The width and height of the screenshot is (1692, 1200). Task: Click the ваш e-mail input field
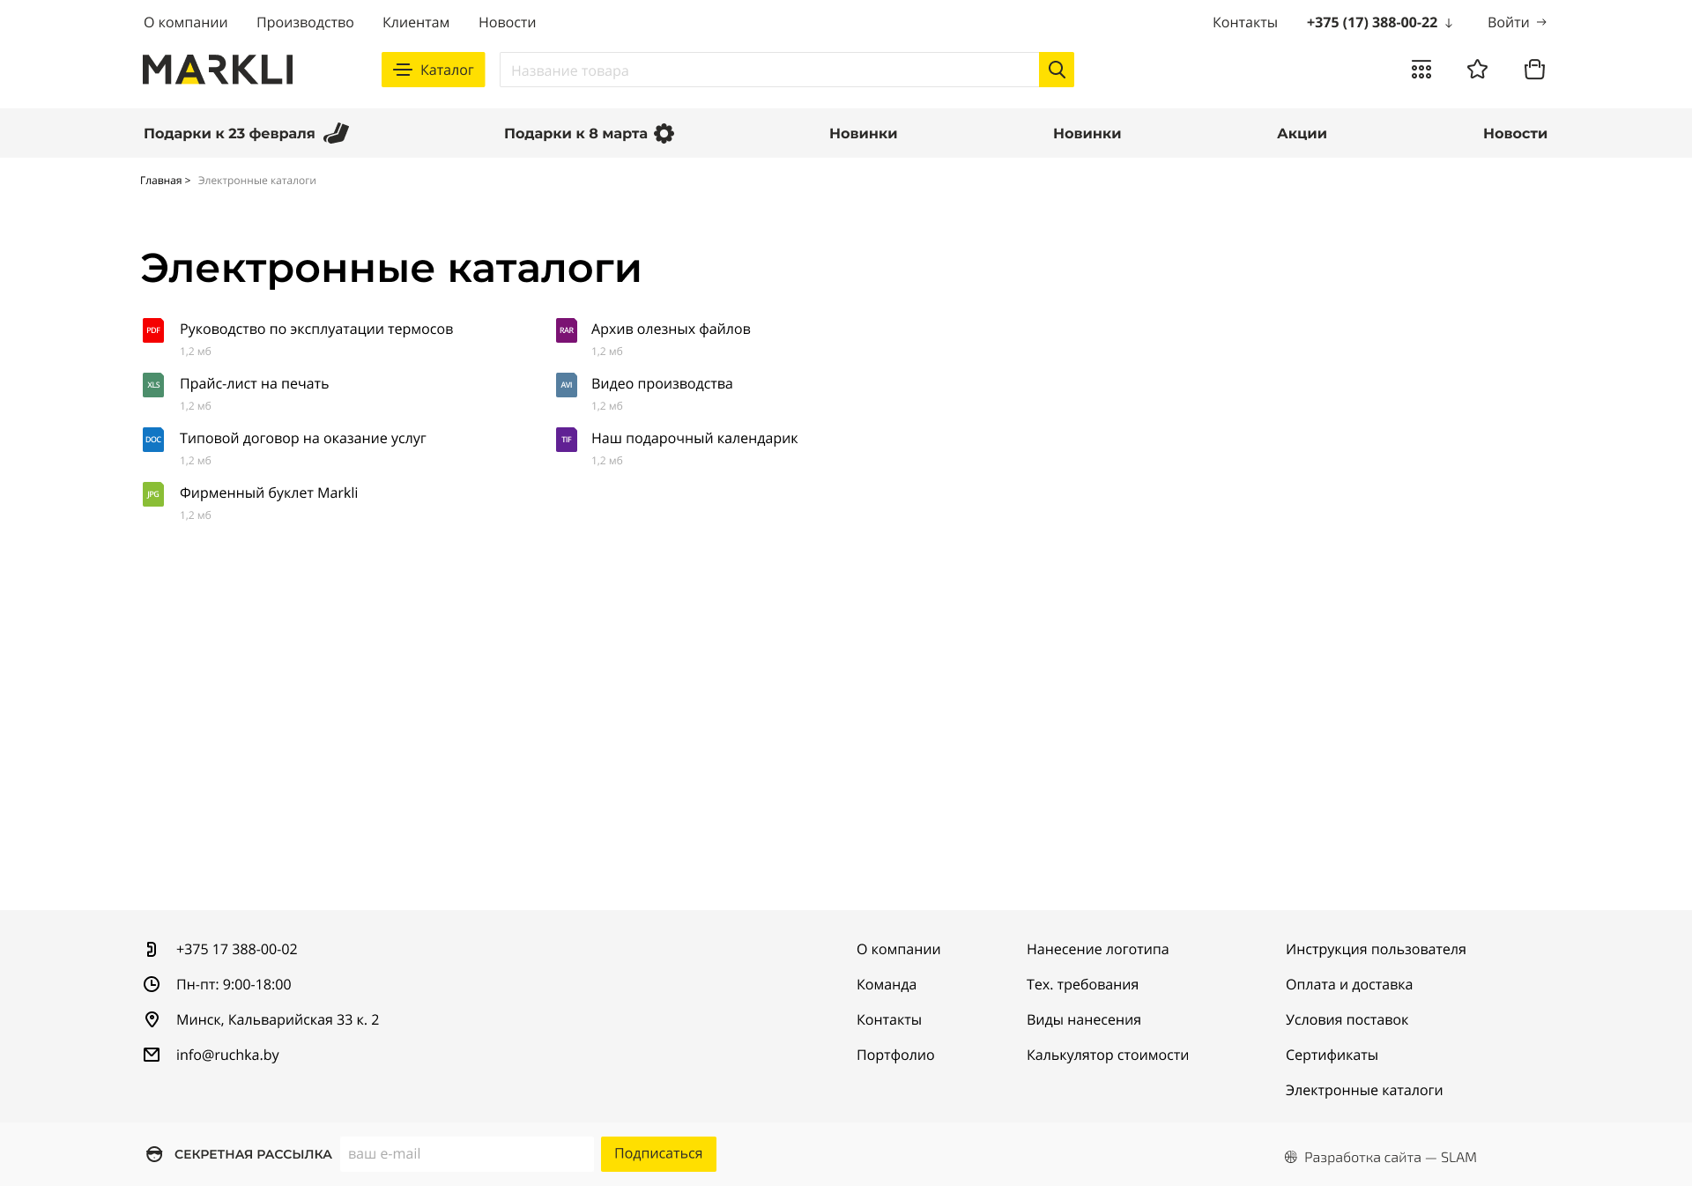point(466,1153)
